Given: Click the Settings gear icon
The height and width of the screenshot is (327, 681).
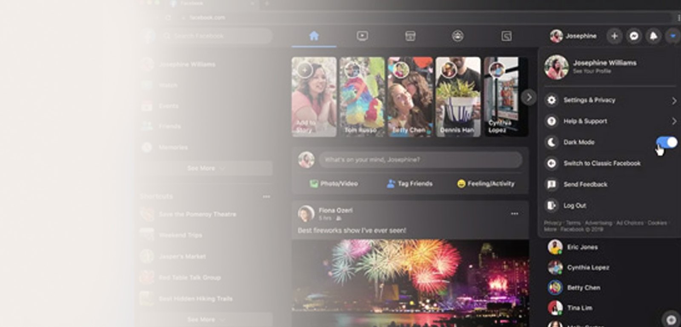Looking at the screenshot, I should [x=552, y=100].
